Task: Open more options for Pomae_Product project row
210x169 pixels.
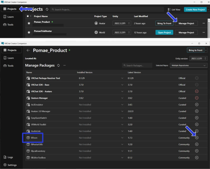Action: point(203,23)
